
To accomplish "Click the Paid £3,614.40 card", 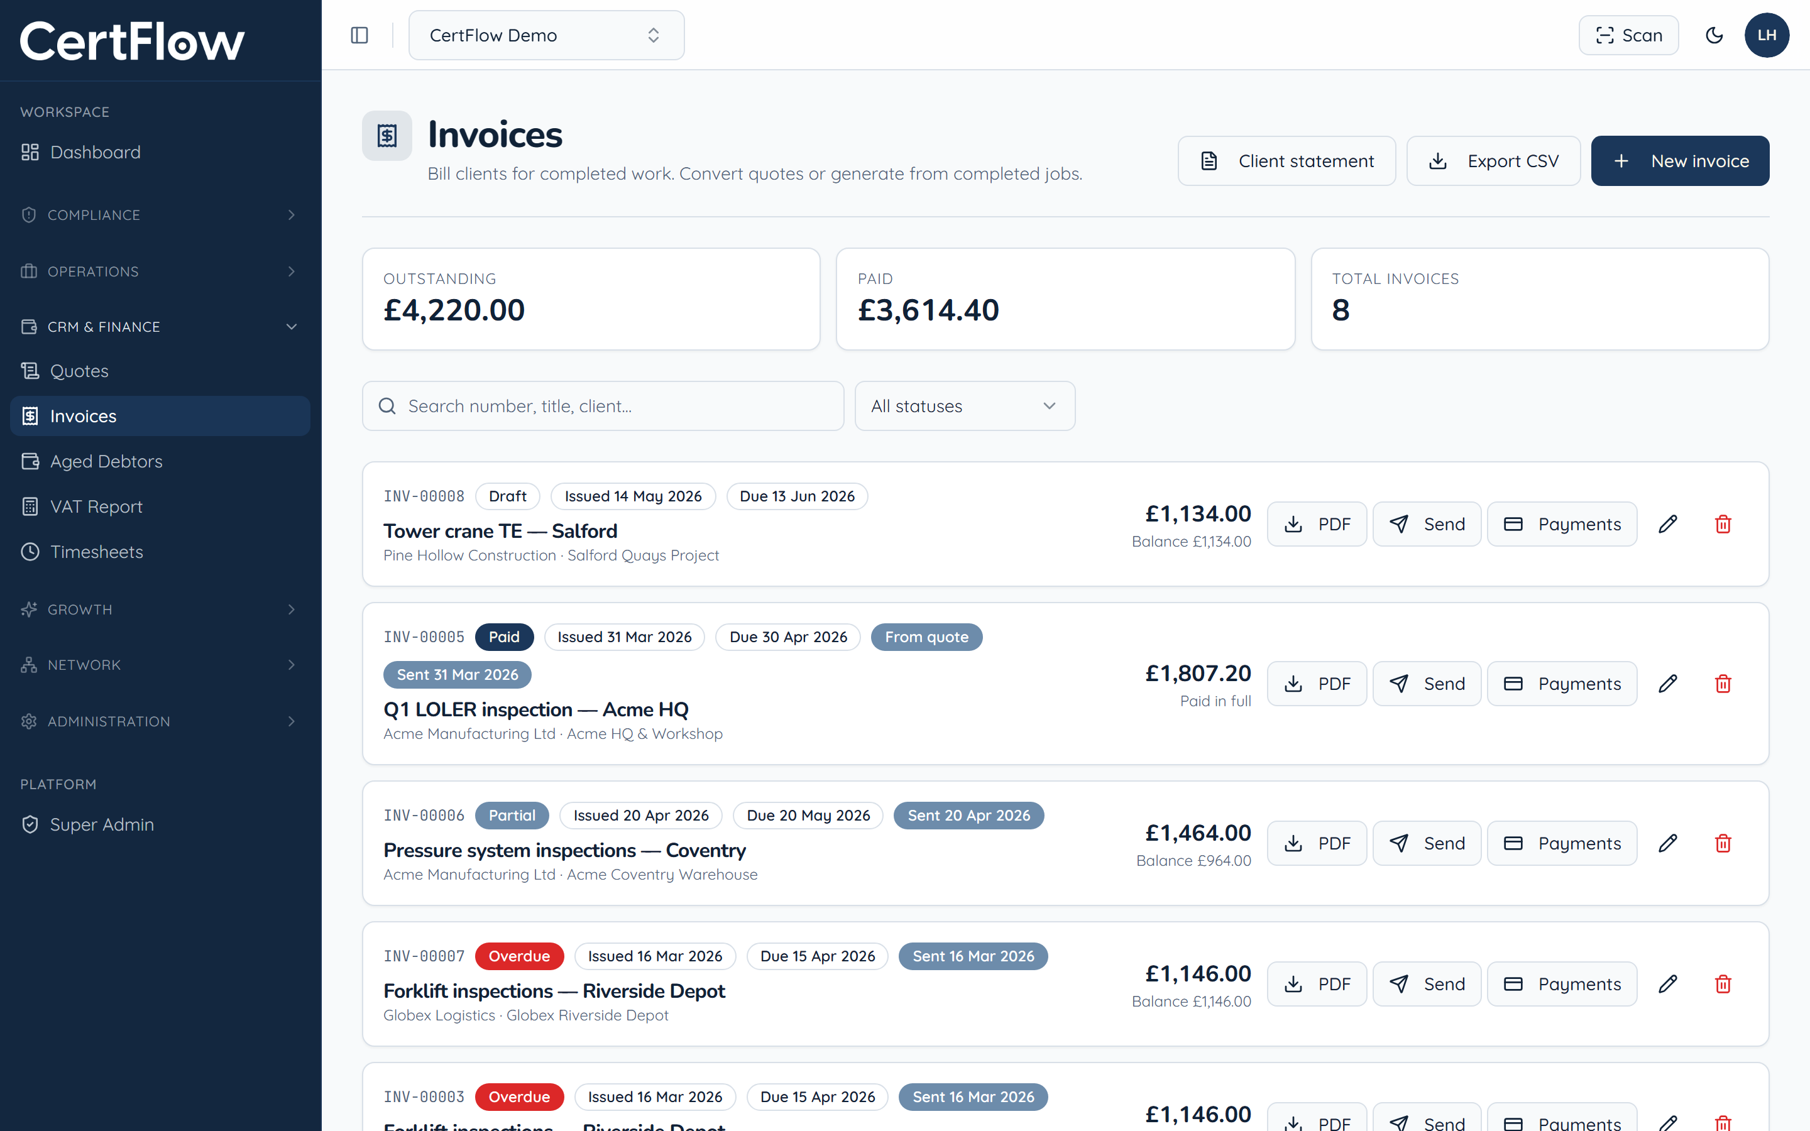I will point(1065,299).
